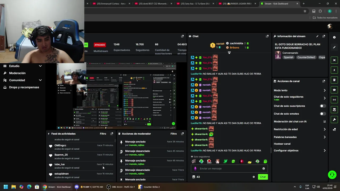Pop out the stream stats panel

tap(182, 36)
